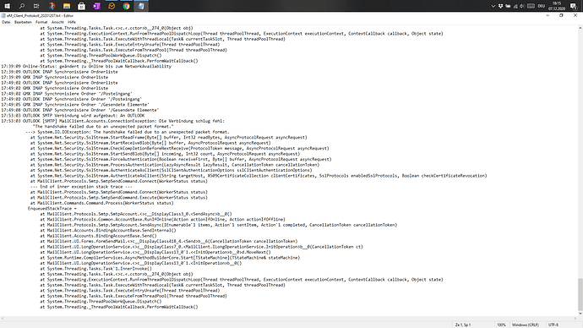The width and height of the screenshot is (583, 328).
Task: Click the line 'MailClient.UI.Forms.formSendMail'
Action: click(169, 242)
